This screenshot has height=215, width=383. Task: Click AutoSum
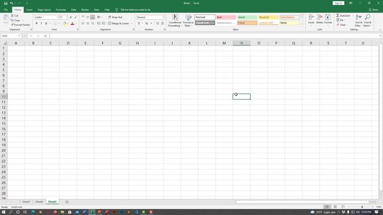coord(343,16)
